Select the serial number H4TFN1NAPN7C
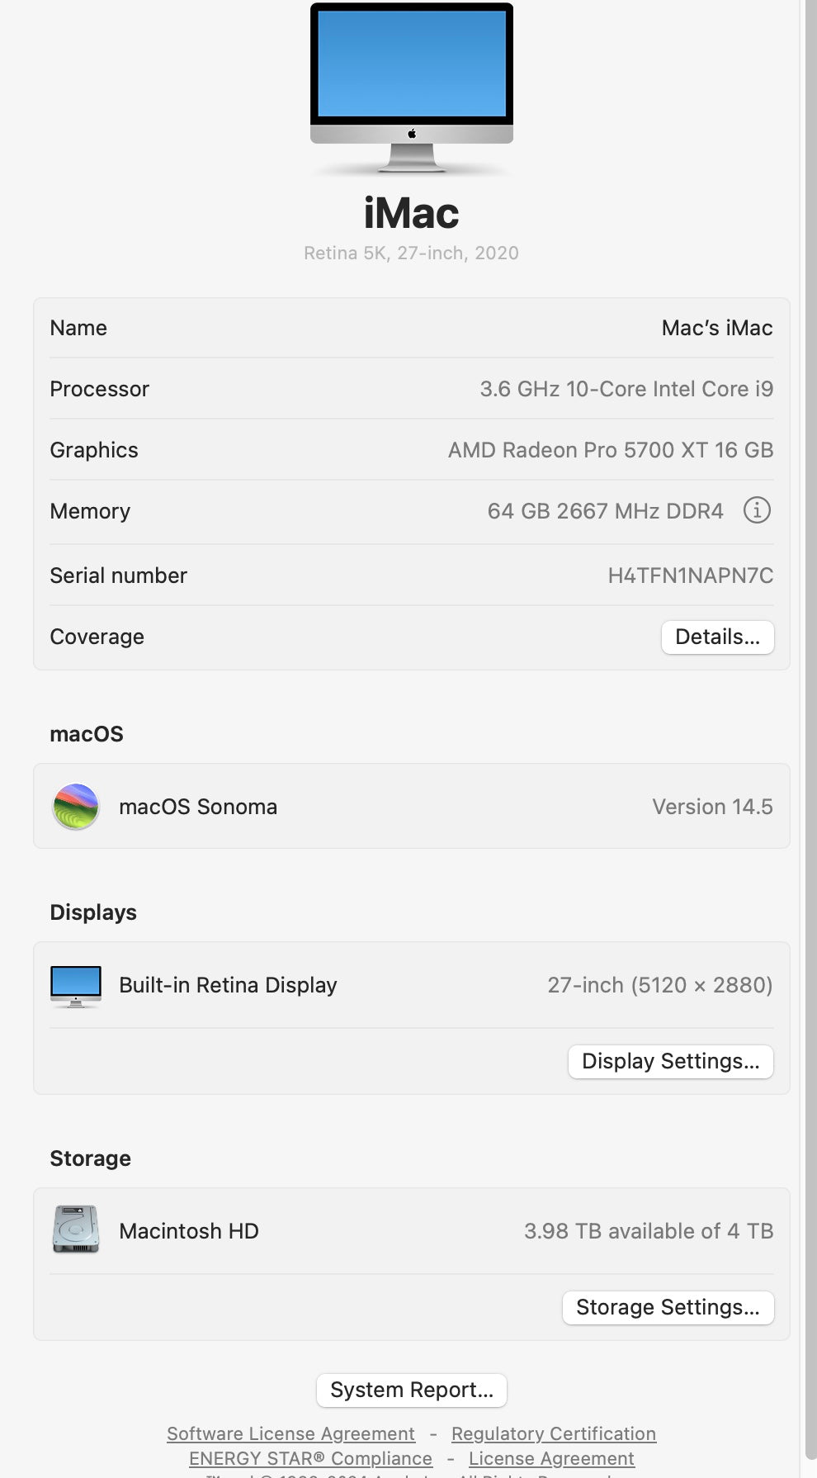The width and height of the screenshot is (817, 1478). coord(691,576)
